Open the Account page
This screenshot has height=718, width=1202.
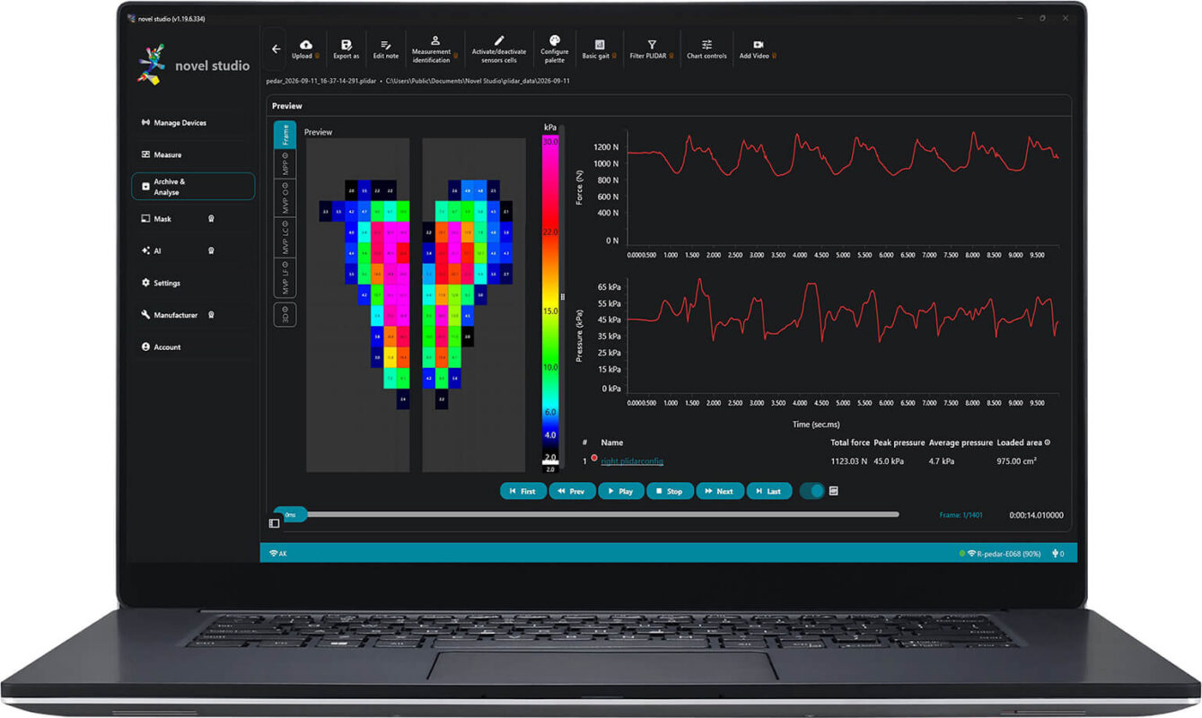pos(193,347)
